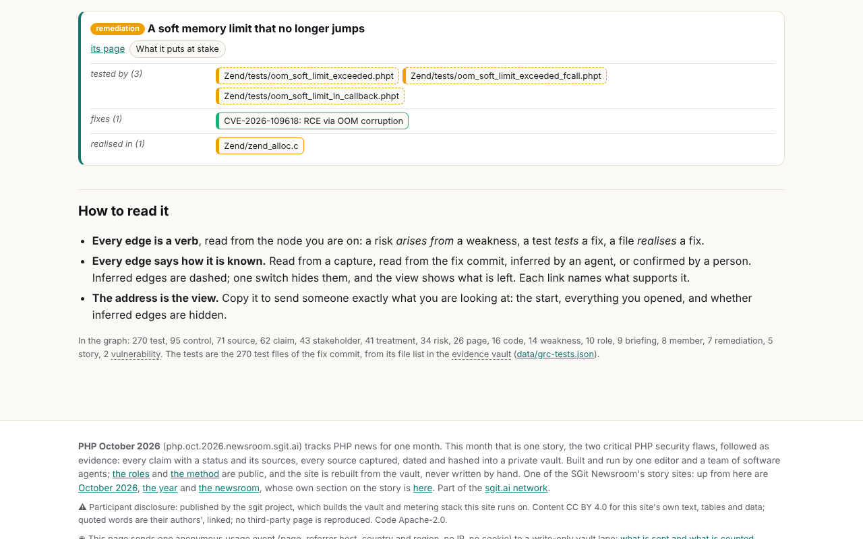Open the oom_soft_limit_in_callback.phpt test chip

[x=310, y=96]
